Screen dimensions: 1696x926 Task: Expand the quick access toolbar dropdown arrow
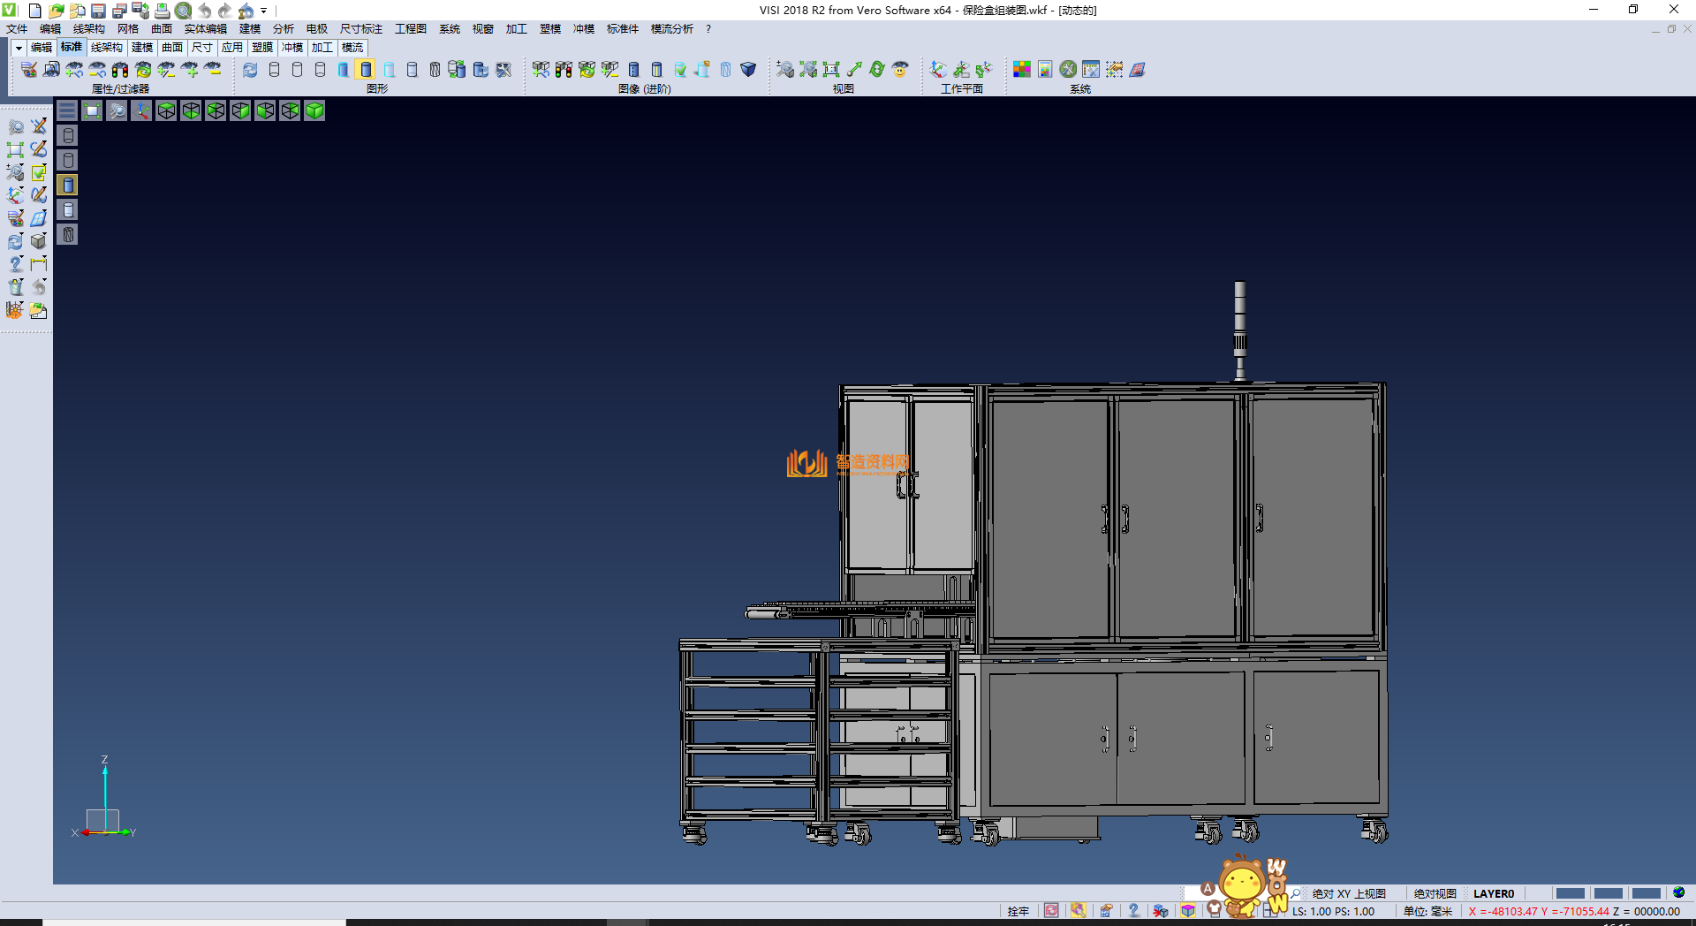pos(264,11)
